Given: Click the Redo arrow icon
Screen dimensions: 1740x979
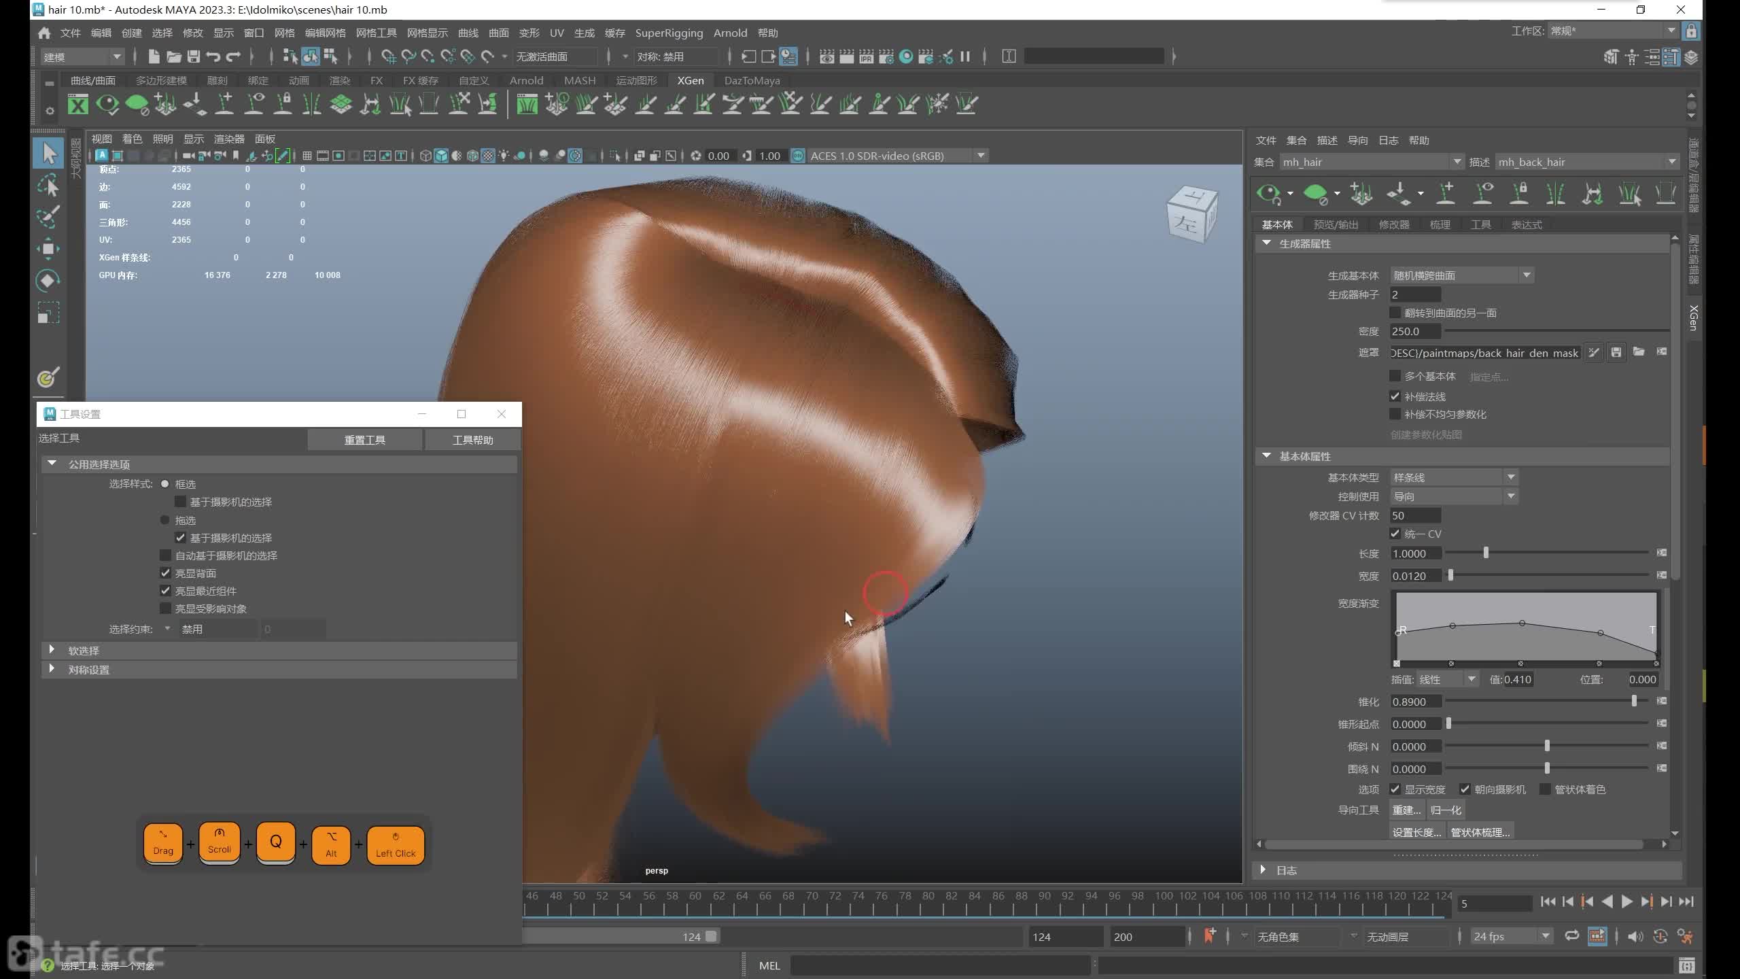Looking at the screenshot, I should click(x=233, y=56).
